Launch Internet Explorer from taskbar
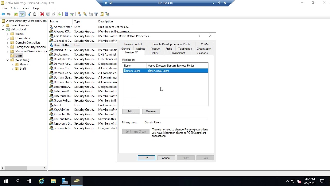The height and width of the screenshot is (186, 330). pos(41,181)
